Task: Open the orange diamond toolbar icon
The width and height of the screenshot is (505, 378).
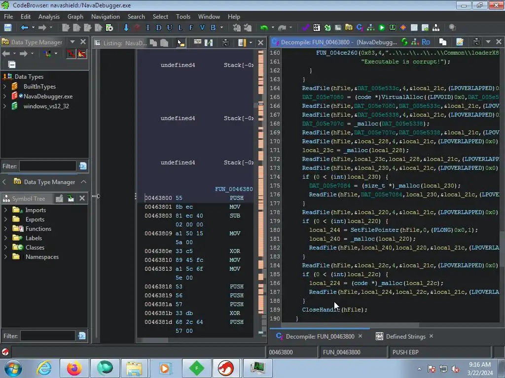Action: coord(403,28)
